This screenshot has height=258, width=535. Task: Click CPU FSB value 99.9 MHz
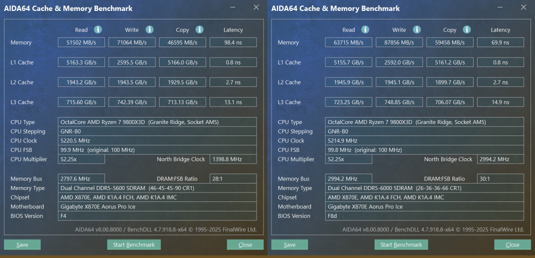tap(158, 150)
